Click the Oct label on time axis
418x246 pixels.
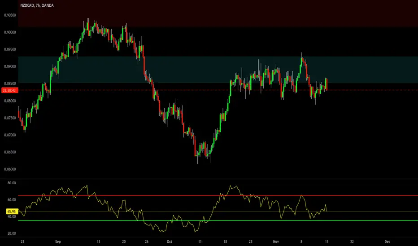[x=169, y=242]
